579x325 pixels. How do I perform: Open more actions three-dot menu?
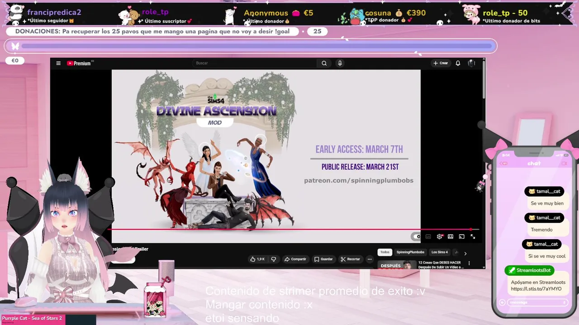pyautogui.click(x=370, y=259)
